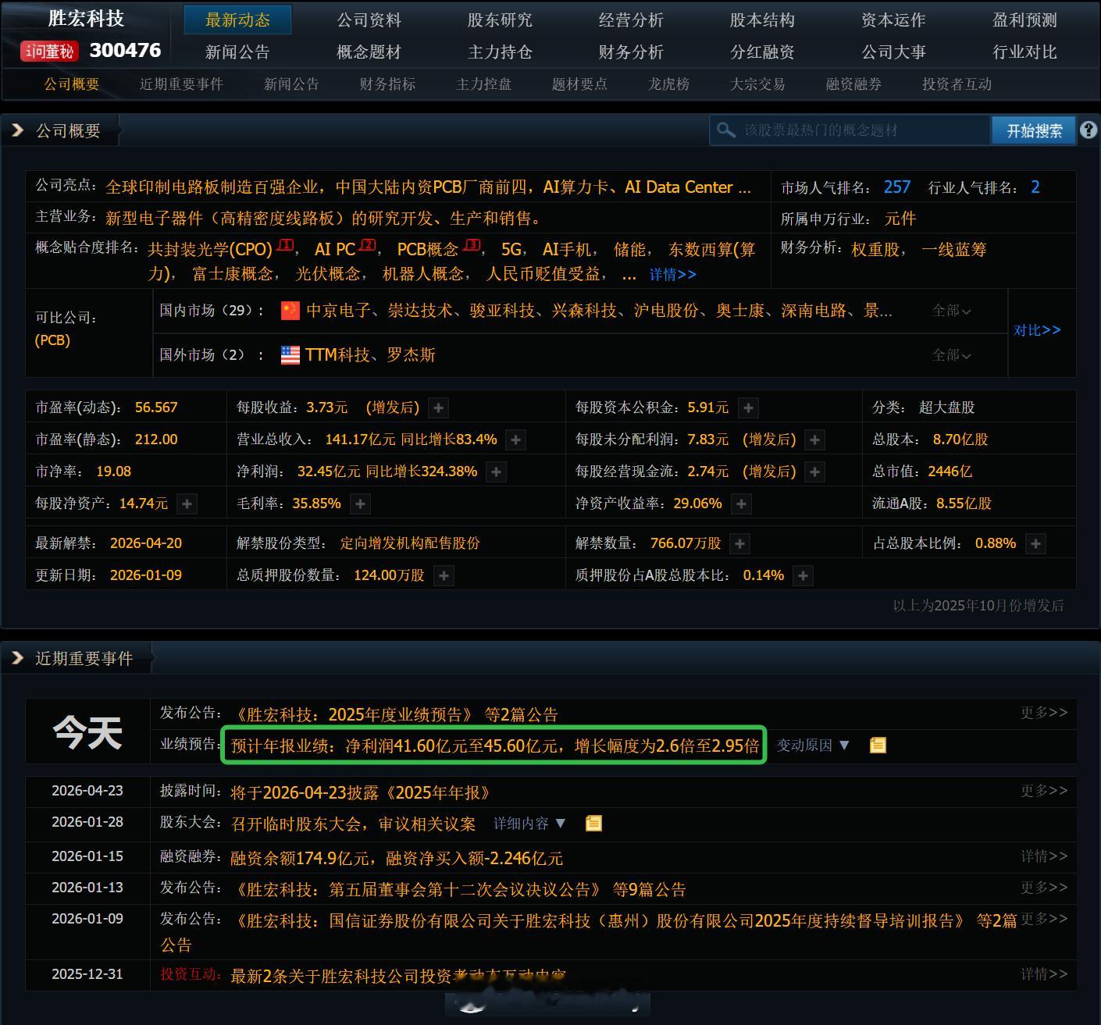The height and width of the screenshot is (1025, 1101).
Task: Open the 股东研究 tab
Action: (x=500, y=20)
